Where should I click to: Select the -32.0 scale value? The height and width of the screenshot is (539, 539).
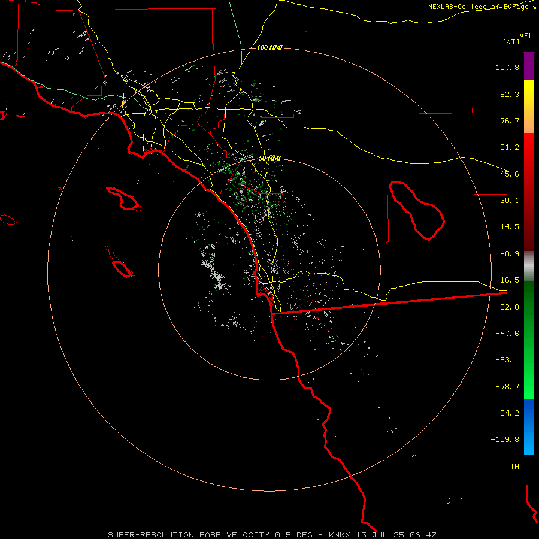[x=507, y=307]
